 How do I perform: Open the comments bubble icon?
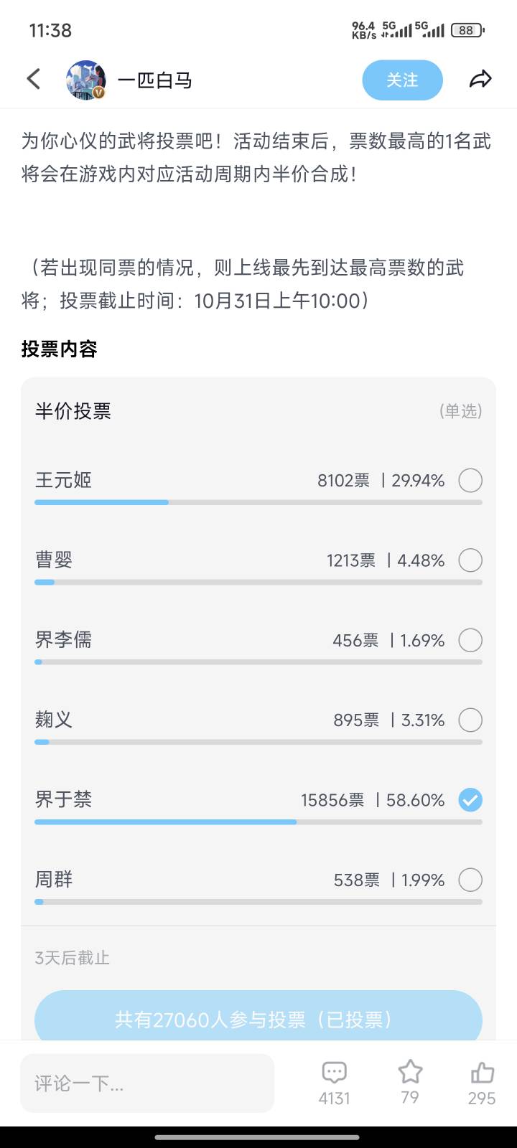334,1073
